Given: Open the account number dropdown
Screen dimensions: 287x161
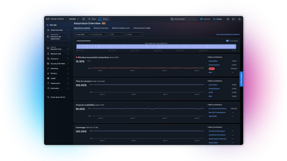Looking at the screenshot, I should pyautogui.click(x=74, y=19).
